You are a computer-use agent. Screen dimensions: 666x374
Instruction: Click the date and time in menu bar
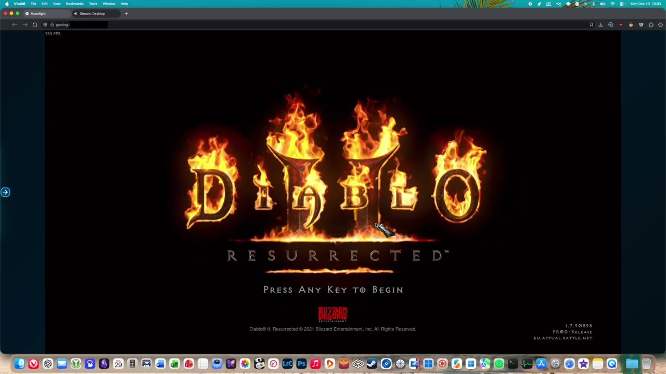[646, 4]
